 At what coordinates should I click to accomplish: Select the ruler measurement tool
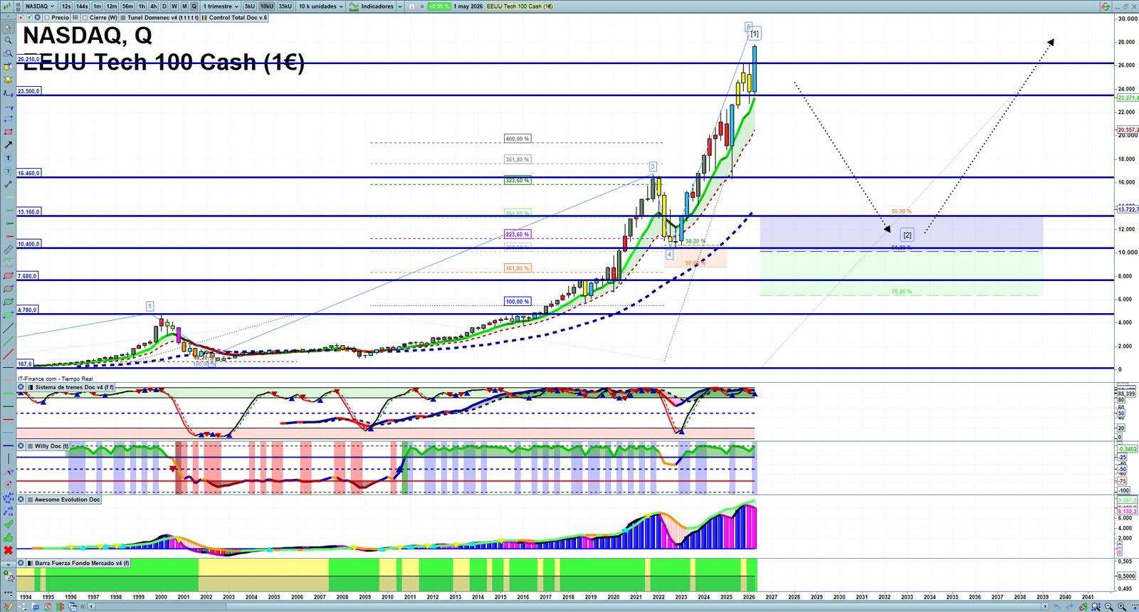(9, 250)
